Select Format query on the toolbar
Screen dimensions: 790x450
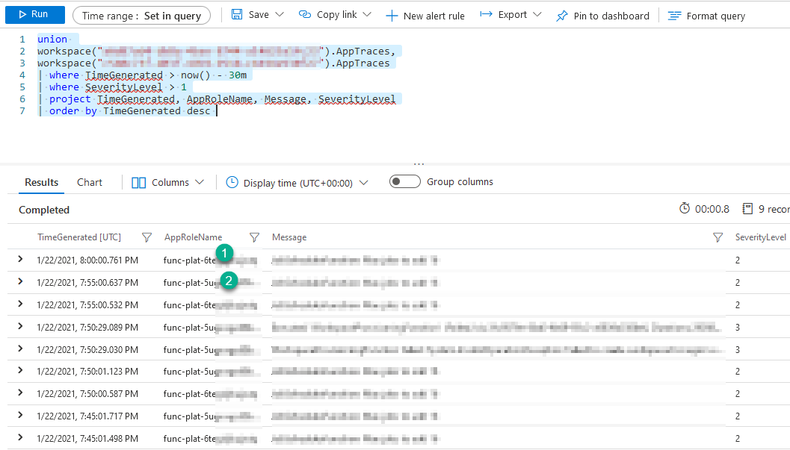tap(706, 15)
